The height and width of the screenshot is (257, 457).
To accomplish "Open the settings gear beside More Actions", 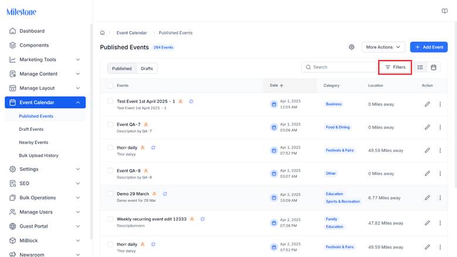I will tap(351, 47).
